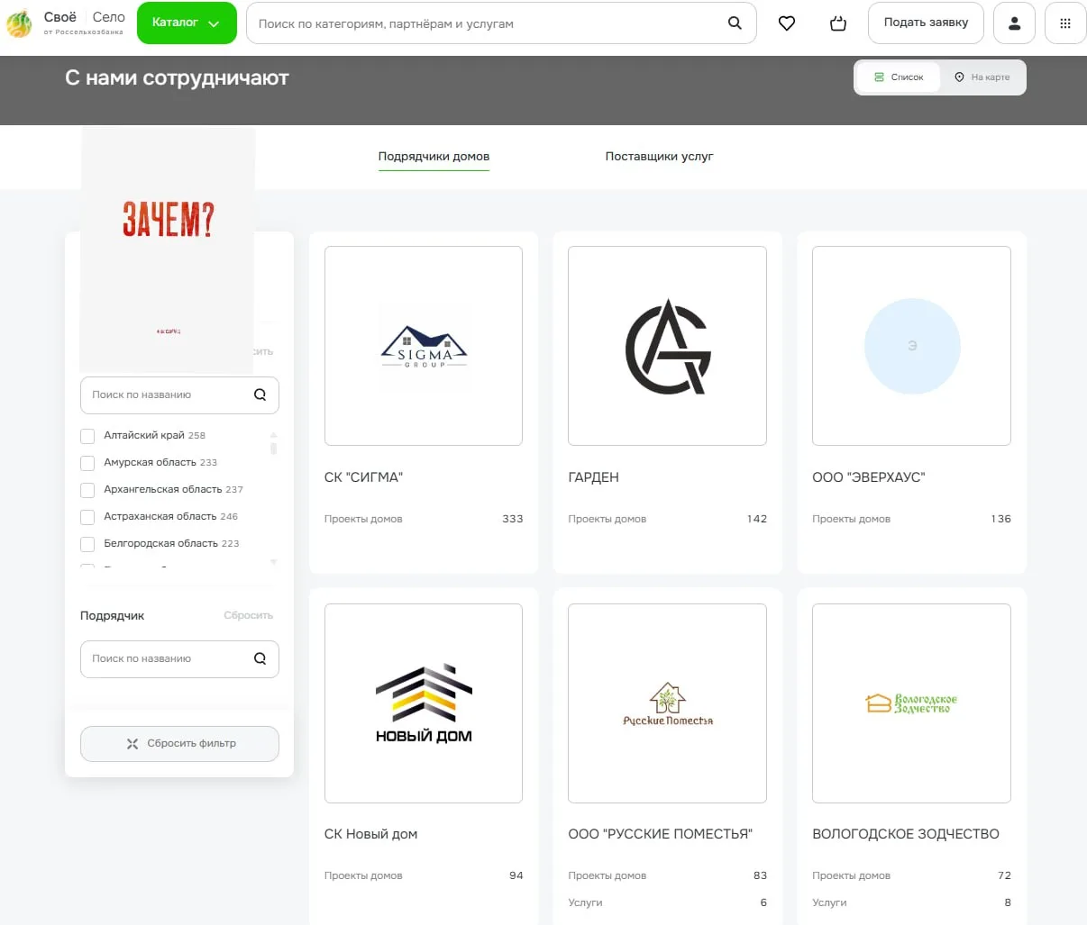Select the Белгородская область checkbox
The image size is (1087, 925).
(x=87, y=544)
